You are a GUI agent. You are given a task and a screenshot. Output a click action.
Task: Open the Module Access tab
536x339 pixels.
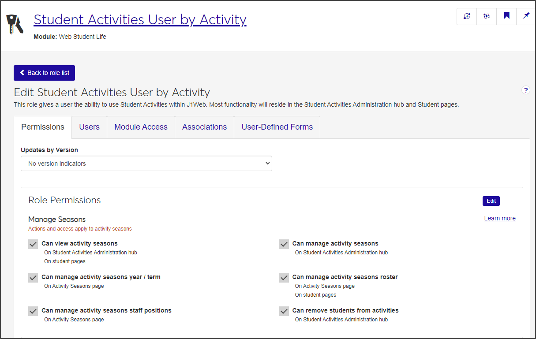coord(141,127)
